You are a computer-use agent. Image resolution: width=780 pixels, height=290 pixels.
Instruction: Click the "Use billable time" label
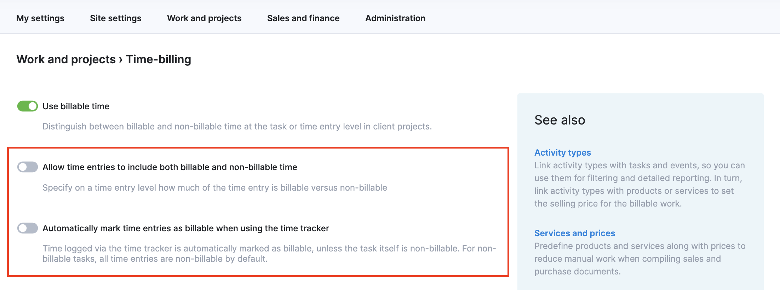(76, 106)
